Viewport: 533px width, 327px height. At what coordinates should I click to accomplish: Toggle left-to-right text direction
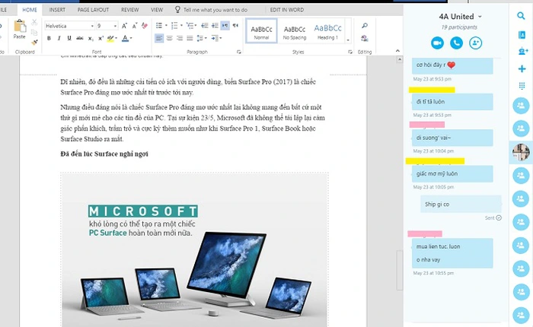(x=225, y=26)
